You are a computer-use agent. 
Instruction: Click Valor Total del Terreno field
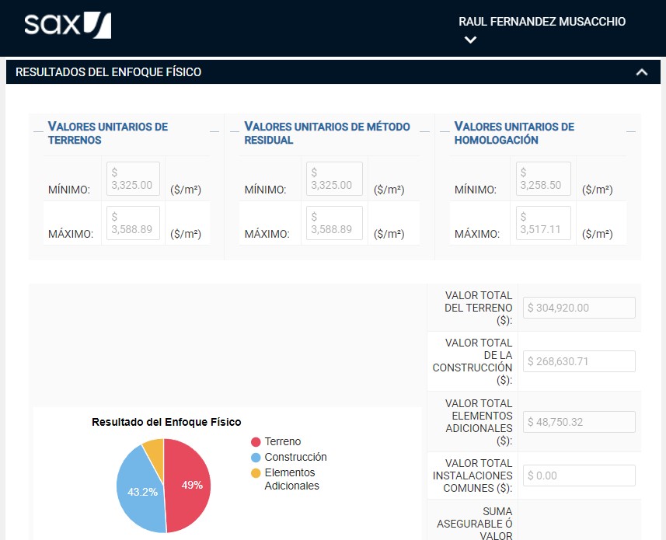point(579,308)
